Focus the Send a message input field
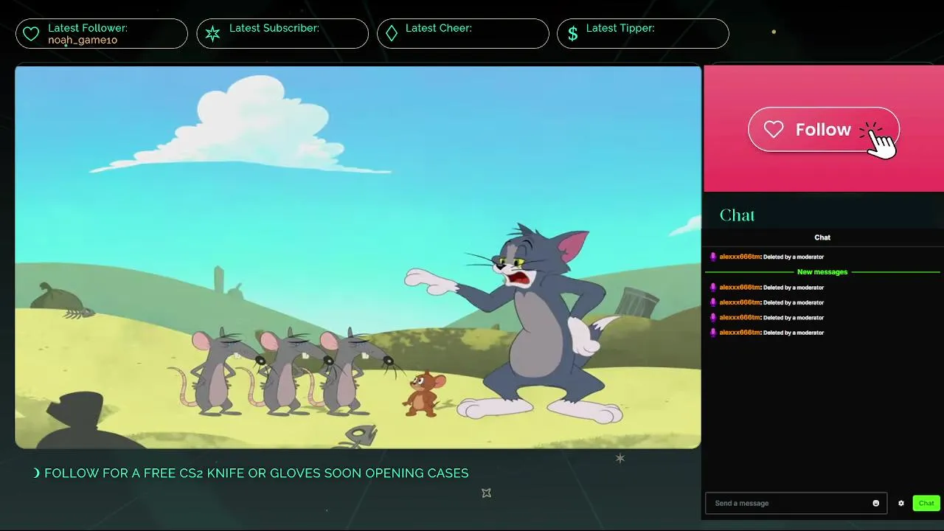 coord(796,503)
